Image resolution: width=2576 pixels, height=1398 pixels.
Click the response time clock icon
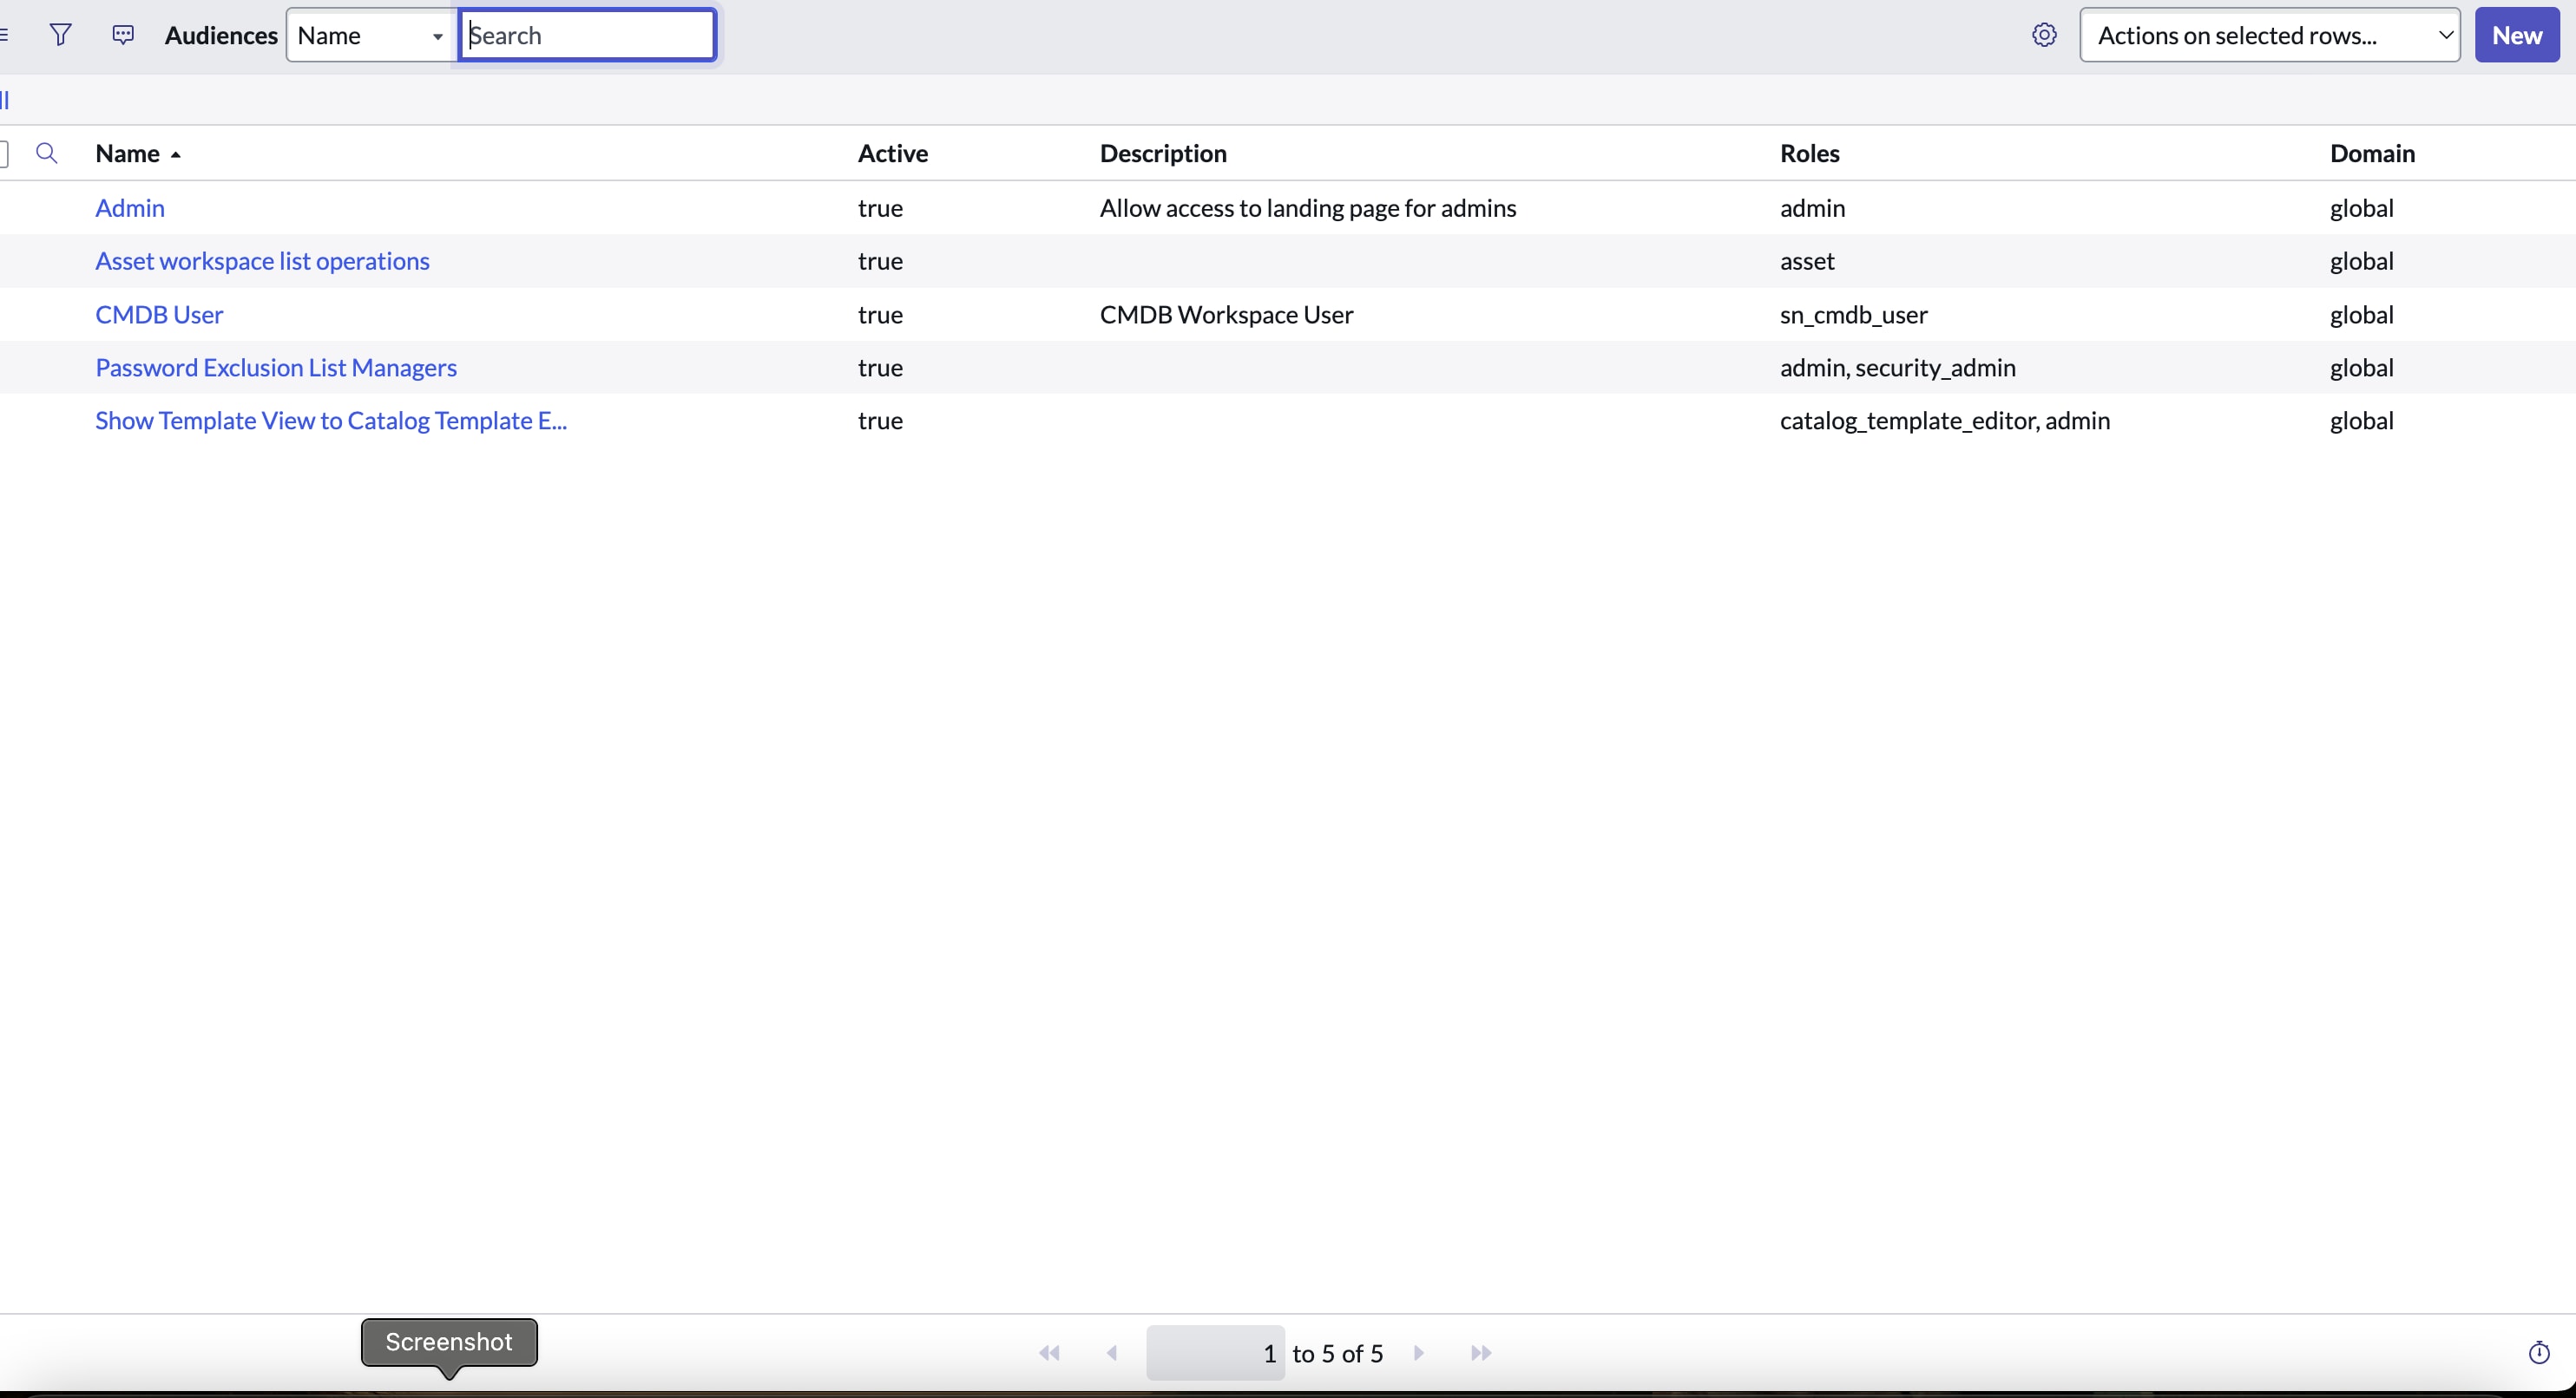point(2539,1353)
